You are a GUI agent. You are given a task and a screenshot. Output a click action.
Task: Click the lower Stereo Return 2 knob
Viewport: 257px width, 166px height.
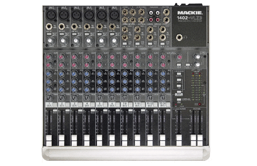197,65
